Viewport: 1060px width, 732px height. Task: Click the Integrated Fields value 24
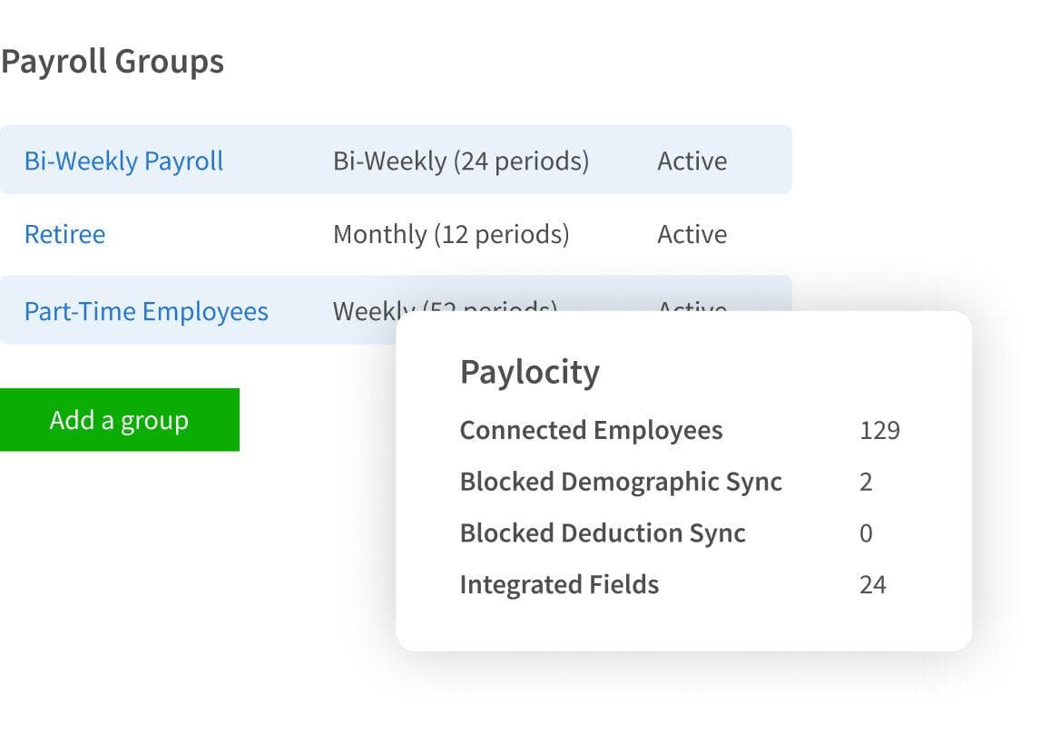872,585
